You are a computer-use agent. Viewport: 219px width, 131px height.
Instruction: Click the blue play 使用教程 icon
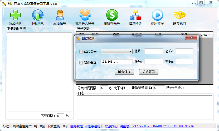click(x=158, y=15)
